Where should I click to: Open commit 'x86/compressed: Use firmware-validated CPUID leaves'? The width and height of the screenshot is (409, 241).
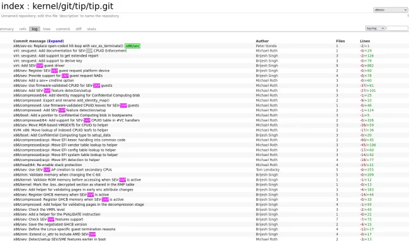coord(76,105)
